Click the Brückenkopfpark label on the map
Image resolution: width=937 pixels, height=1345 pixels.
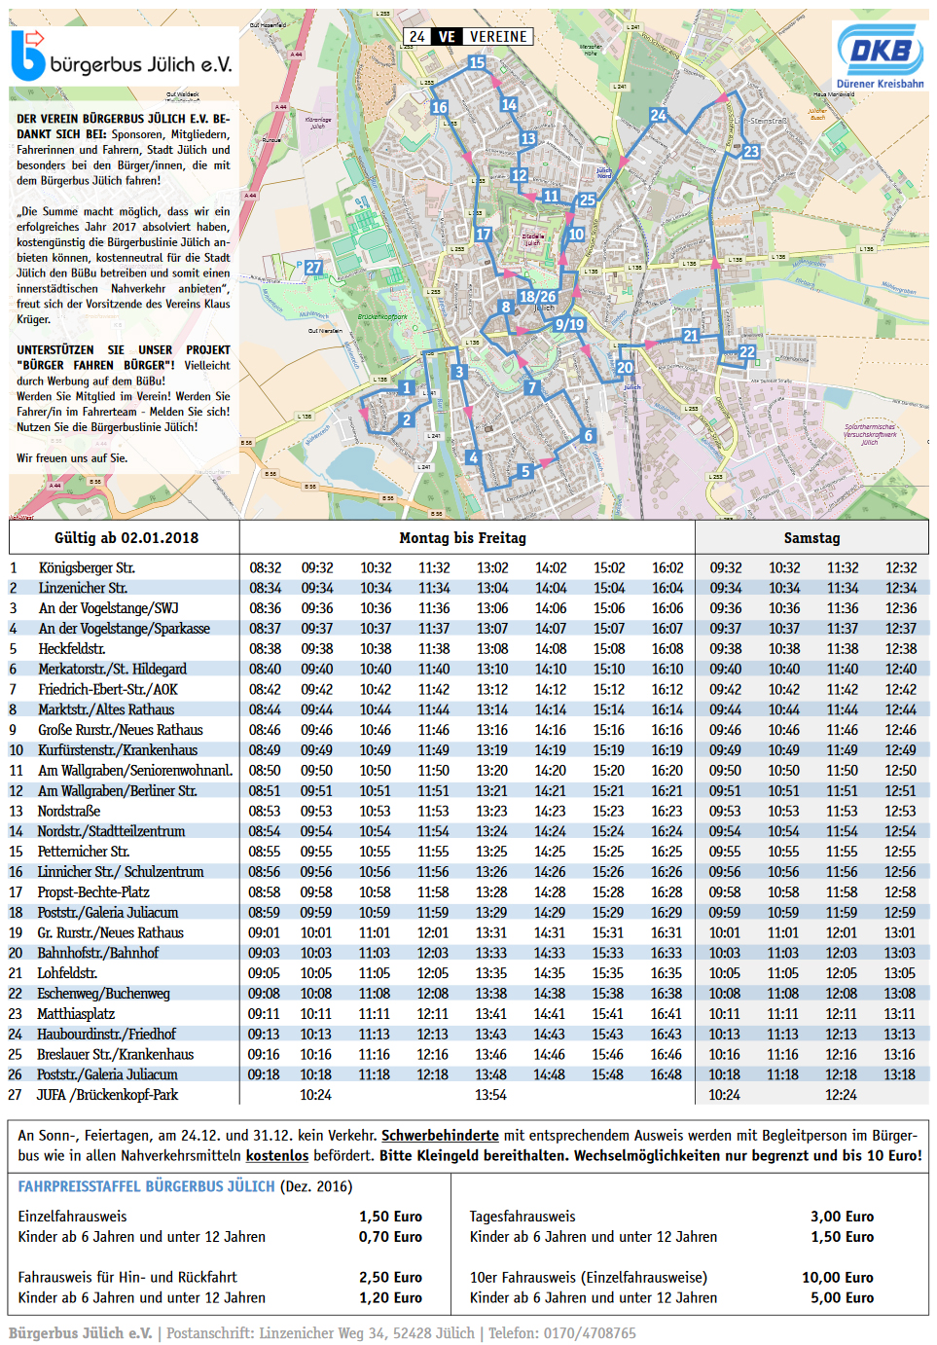click(x=382, y=317)
